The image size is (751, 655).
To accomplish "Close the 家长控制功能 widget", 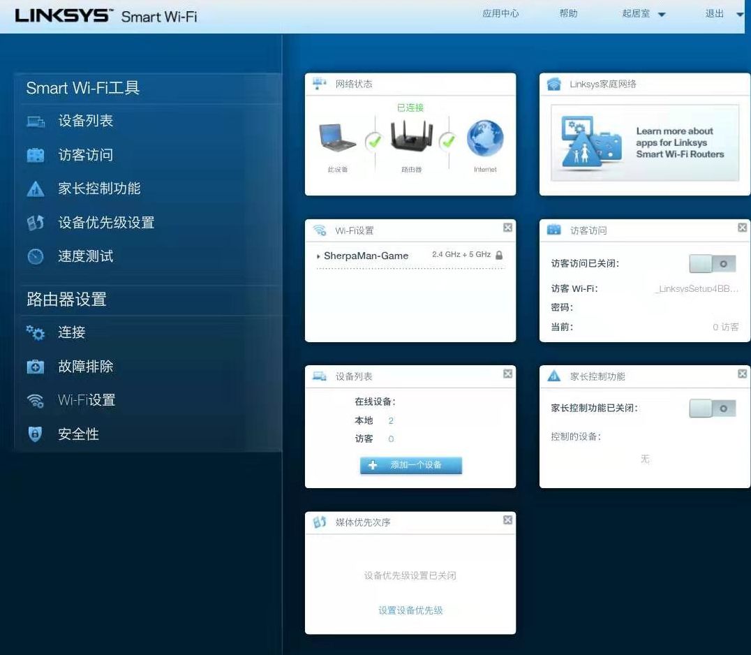I will click(743, 374).
